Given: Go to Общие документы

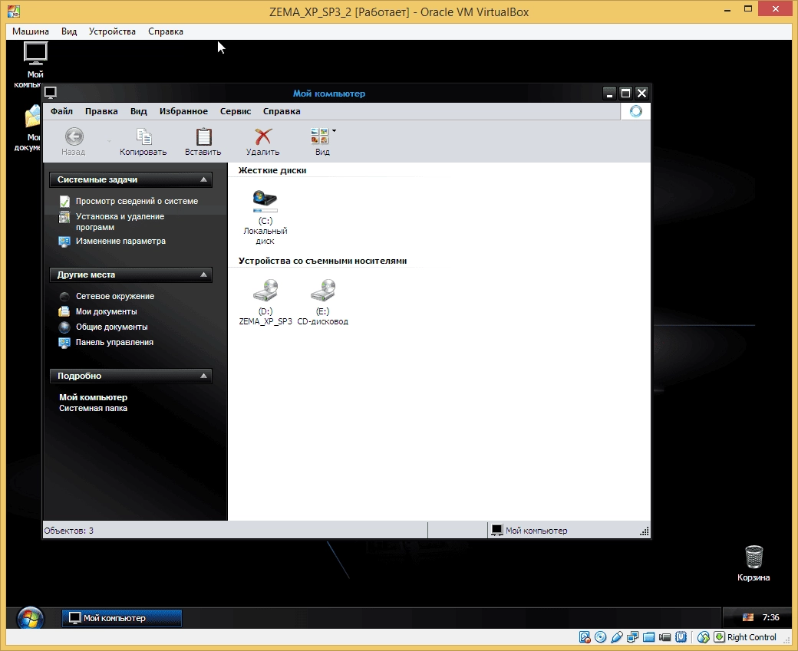Looking at the screenshot, I should coord(112,327).
